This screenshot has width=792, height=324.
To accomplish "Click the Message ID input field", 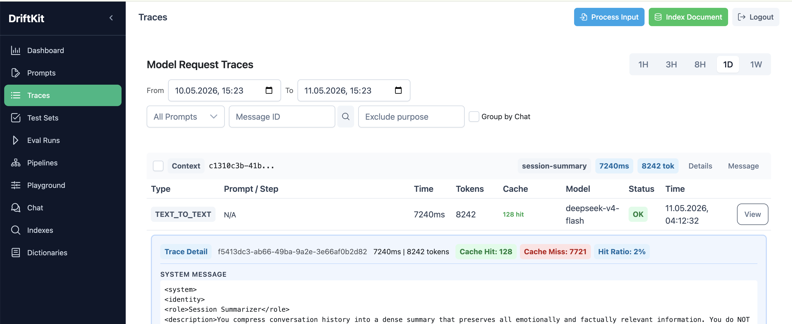I will click(x=282, y=117).
